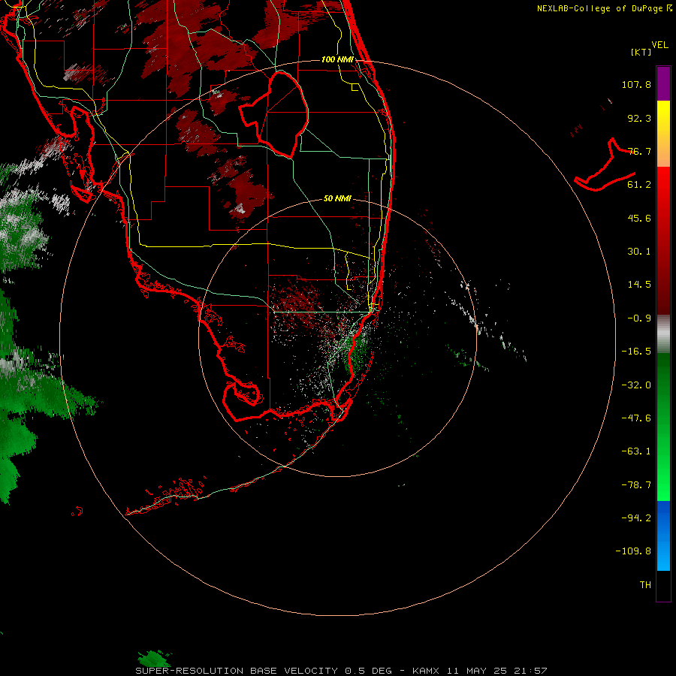Click the 107.8 velocity scale value
The image size is (676, 676).
(x=636, y=84)
